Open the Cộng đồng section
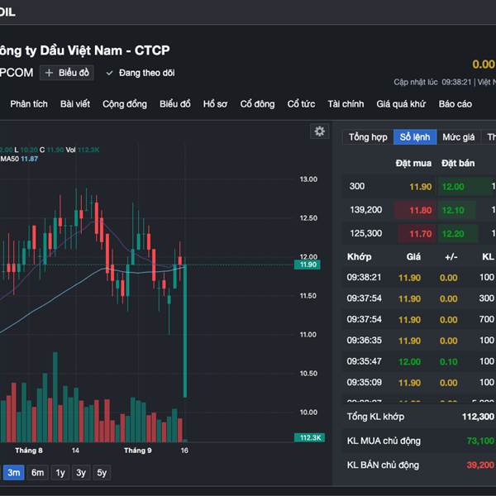 (x=125, y=104)
